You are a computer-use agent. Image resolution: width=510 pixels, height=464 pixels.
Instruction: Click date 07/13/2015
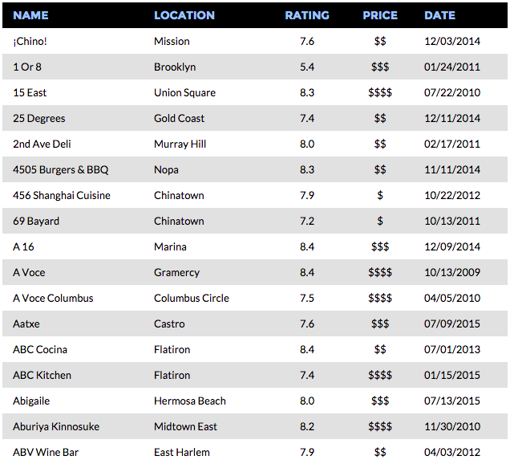[x=452, y=401]
